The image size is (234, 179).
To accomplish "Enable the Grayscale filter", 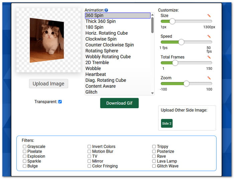I will [24, 147].
